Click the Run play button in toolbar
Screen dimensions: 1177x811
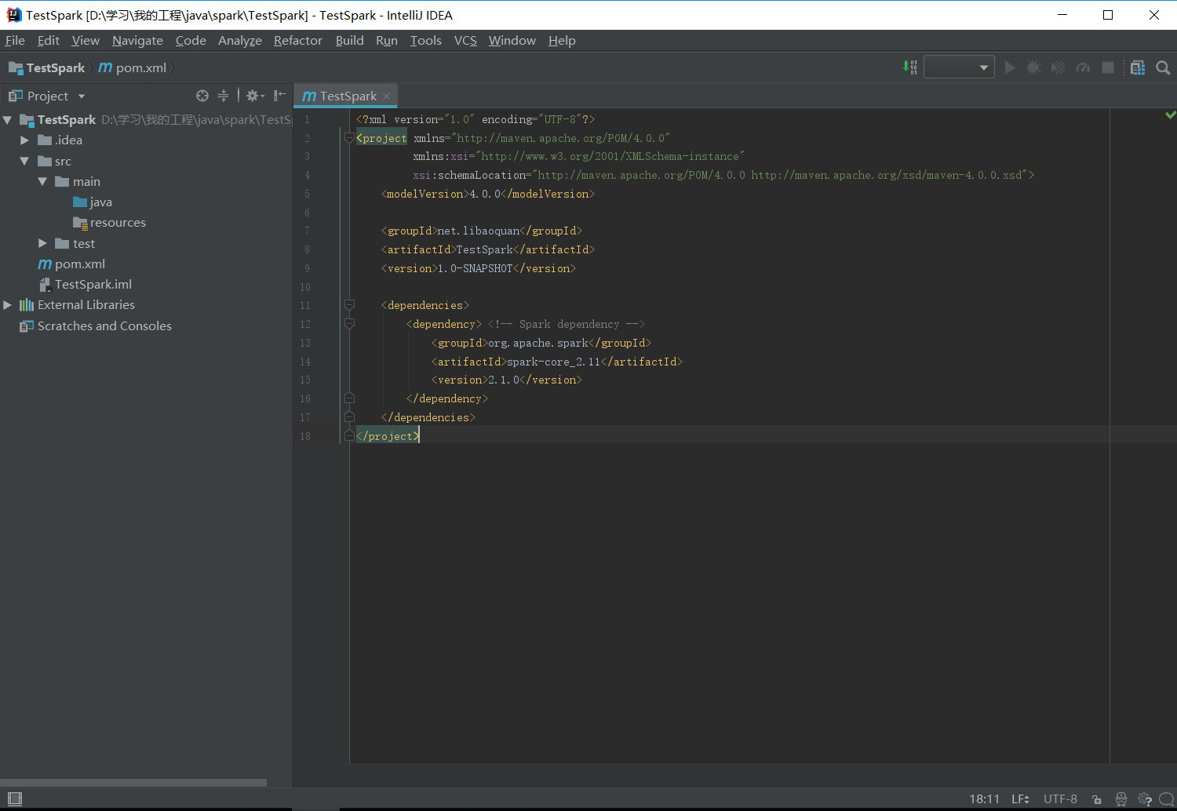pos(1010,68)
